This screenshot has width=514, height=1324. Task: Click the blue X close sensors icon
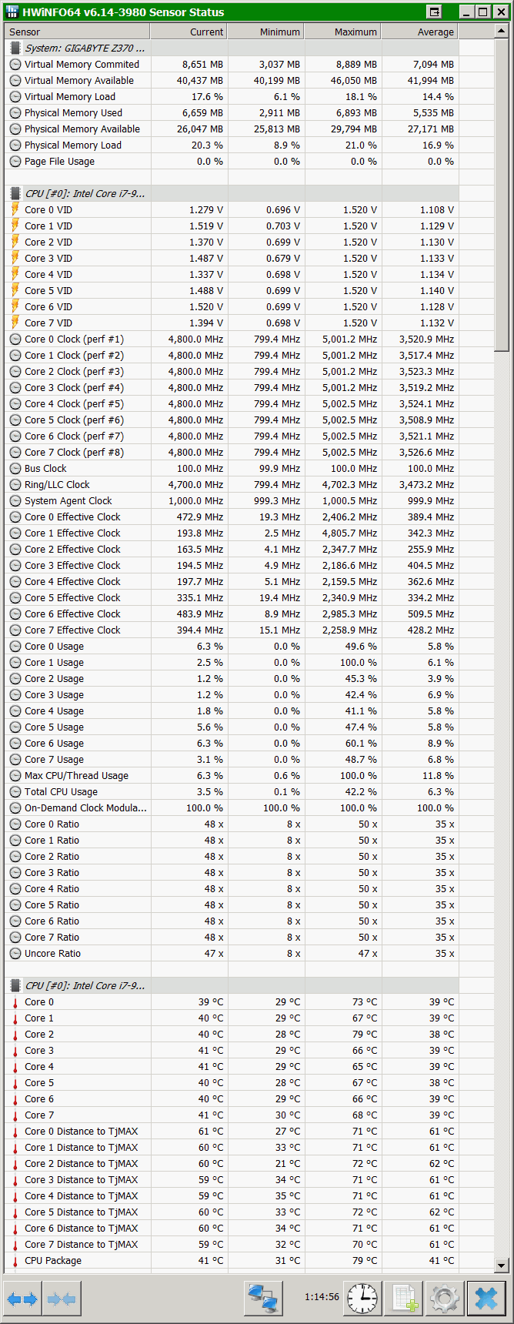tap(486, 1299)
